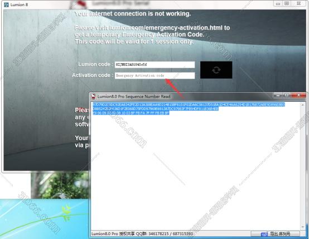Maximize the Sequence Number Read window

click(287, 95)
